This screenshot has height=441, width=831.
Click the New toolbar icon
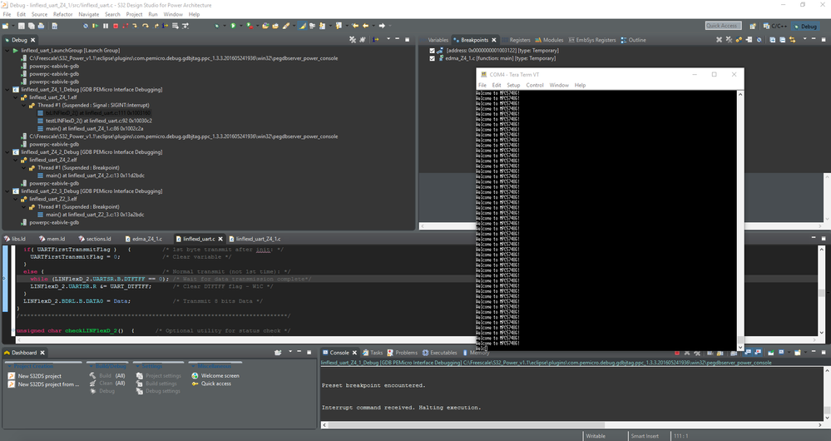[x=5, y=26]
